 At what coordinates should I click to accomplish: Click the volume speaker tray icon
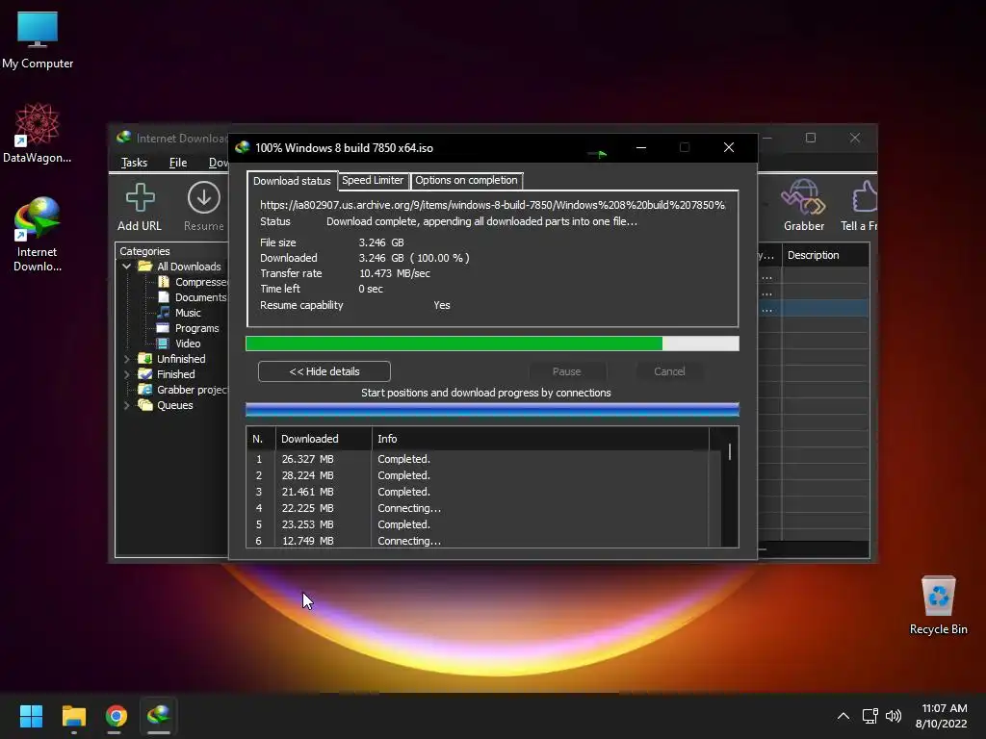click(893, 716)
